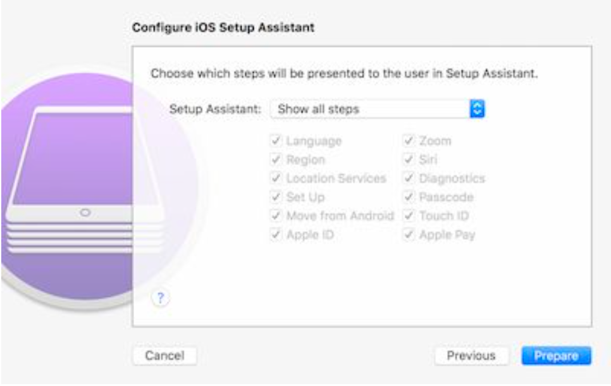Toggle the Move from Android checkbox
Viewport: 611px width, 386px height.
276,216
